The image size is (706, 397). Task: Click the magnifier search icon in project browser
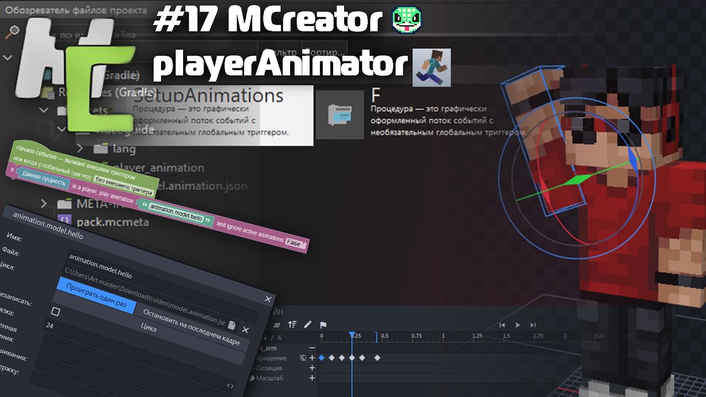[x=12, y=33]
